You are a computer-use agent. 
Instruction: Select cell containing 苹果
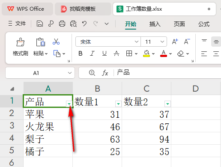(x=48, y=113)
